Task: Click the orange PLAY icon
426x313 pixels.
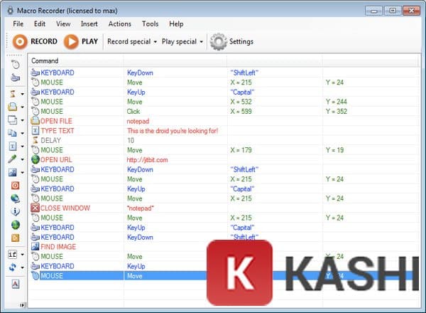Action: pyautogui.click(x=71, y=42)
